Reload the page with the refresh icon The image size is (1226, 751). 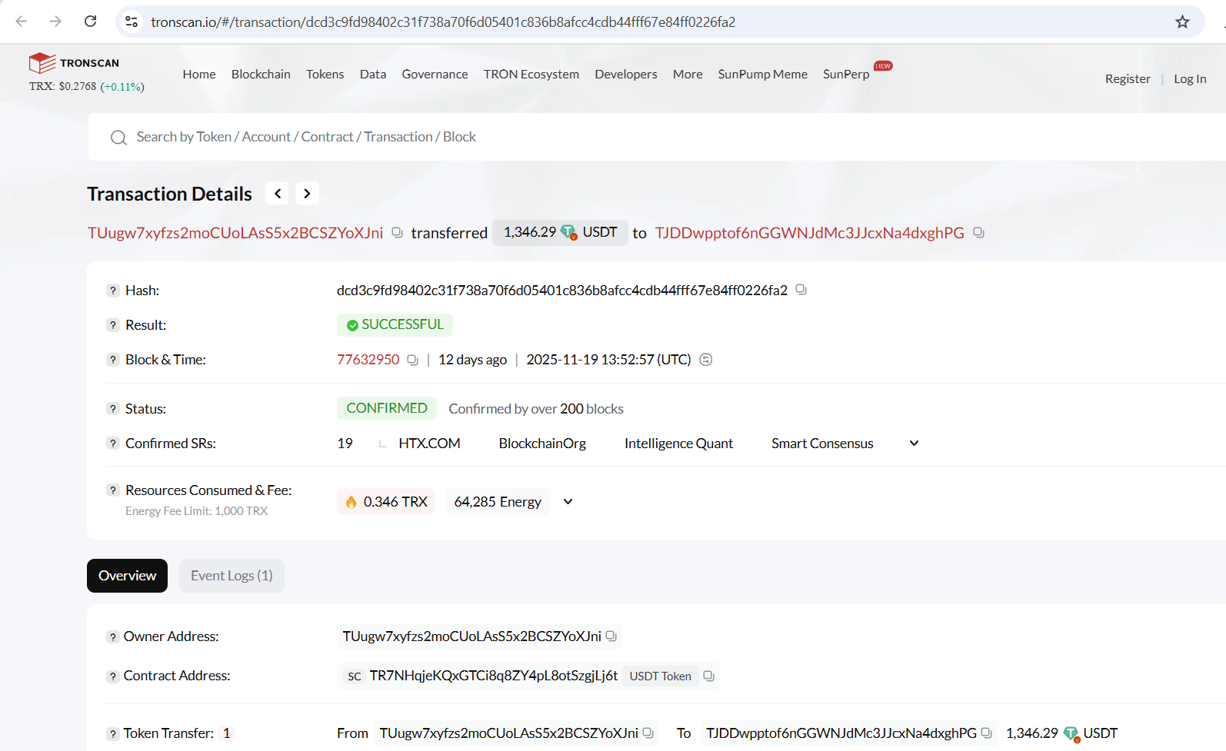click(x=91, y=22)
